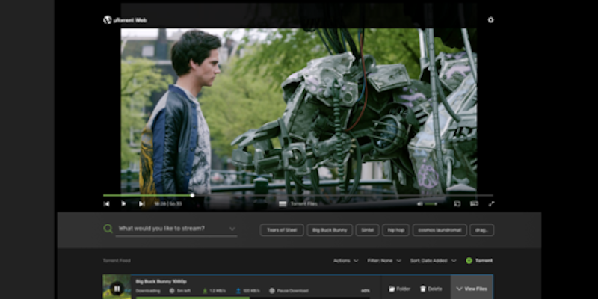Open settings with the gear icon
This screenshot has width=598, height=299.
pos(490,20)
